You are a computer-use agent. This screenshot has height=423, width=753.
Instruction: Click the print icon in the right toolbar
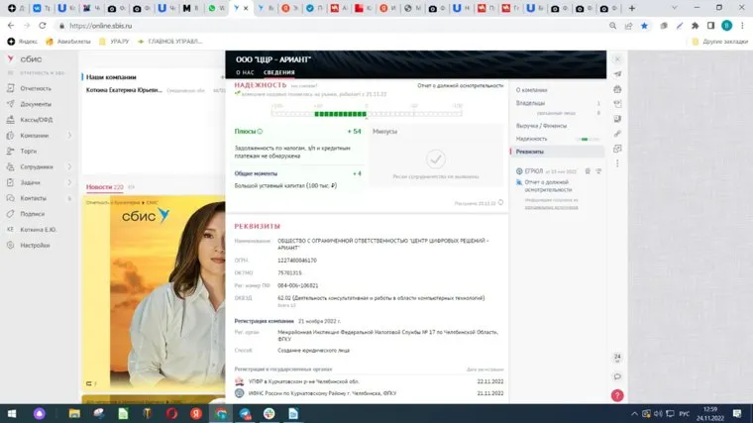(618, 89)
